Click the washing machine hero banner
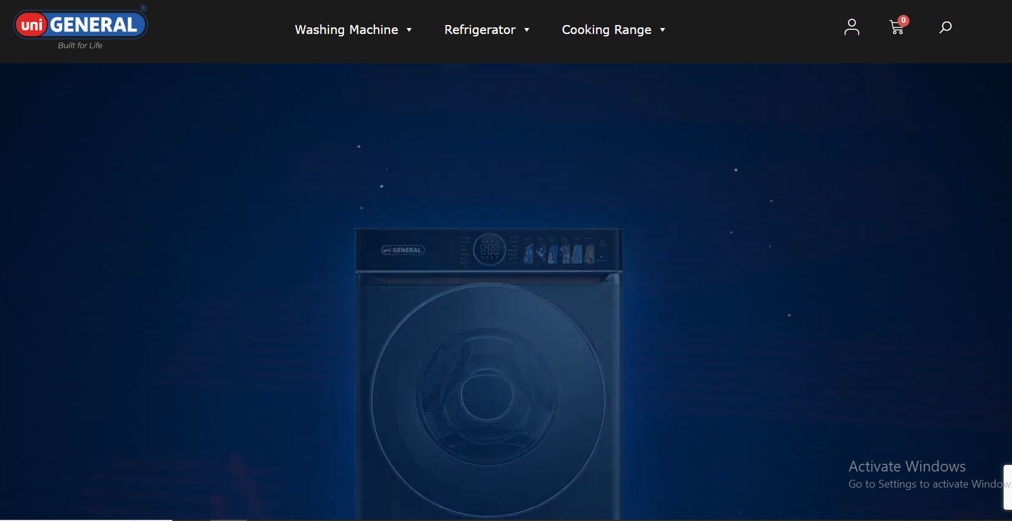The image size is (1012, 521). [x=506, y=291]
